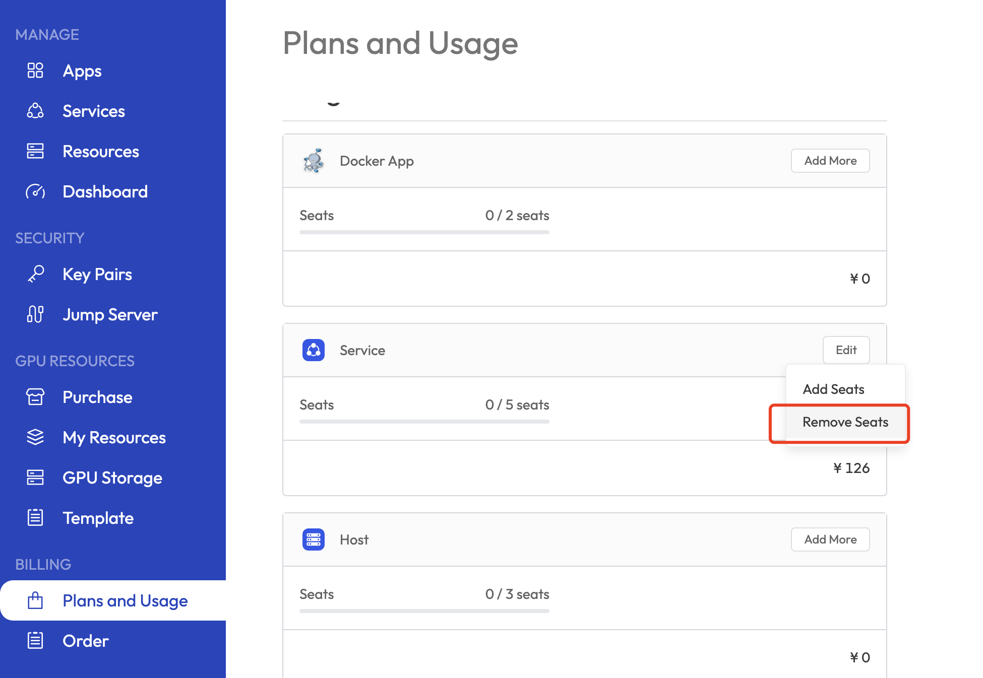The image size is (983, 678).
Task: Click the Jump Server icon
Action: point(35,314)
